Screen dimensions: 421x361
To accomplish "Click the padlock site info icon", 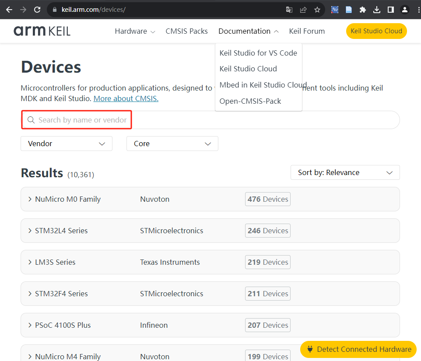I will (55, 10).
